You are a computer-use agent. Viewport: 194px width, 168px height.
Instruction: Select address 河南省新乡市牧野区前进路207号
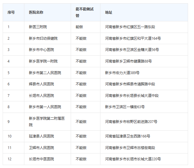point(131,122)
